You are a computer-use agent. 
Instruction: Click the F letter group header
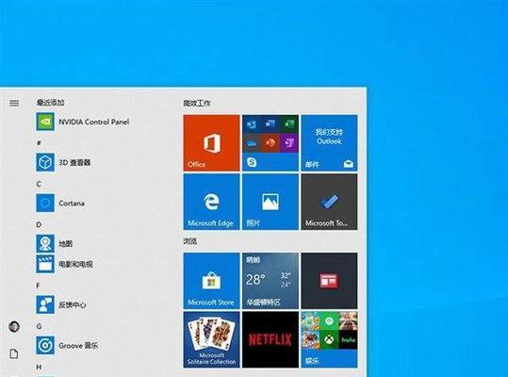point(39,286)
